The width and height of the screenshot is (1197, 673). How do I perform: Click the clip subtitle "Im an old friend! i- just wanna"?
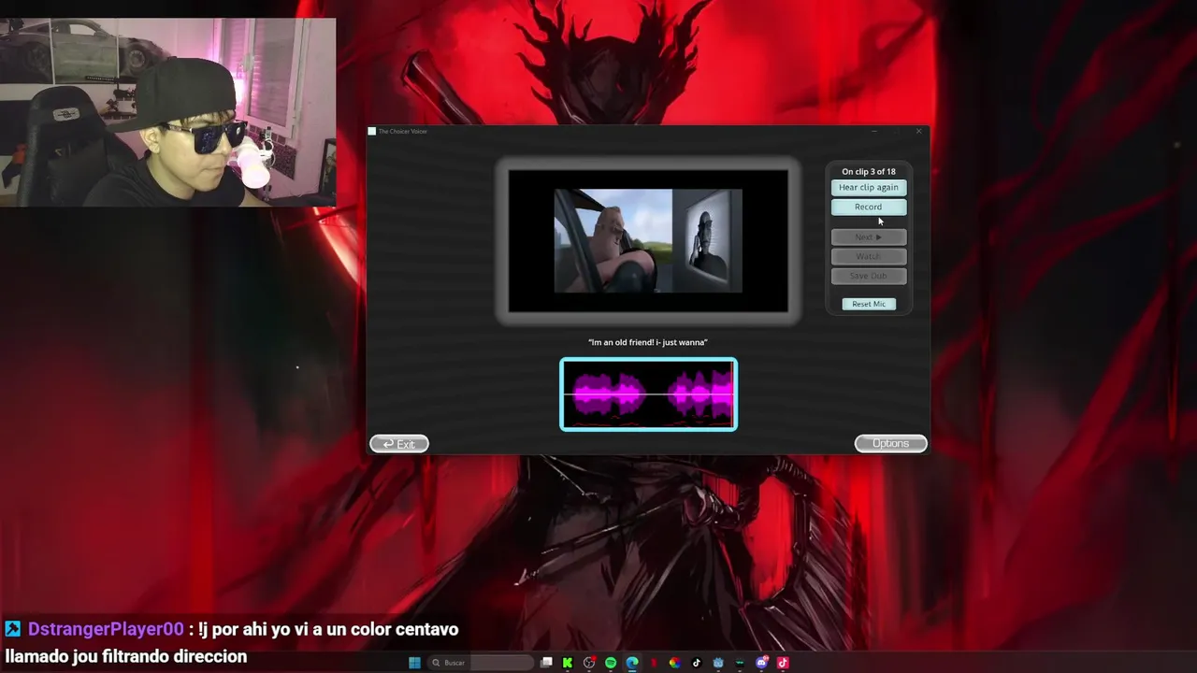tap(648, 342)
